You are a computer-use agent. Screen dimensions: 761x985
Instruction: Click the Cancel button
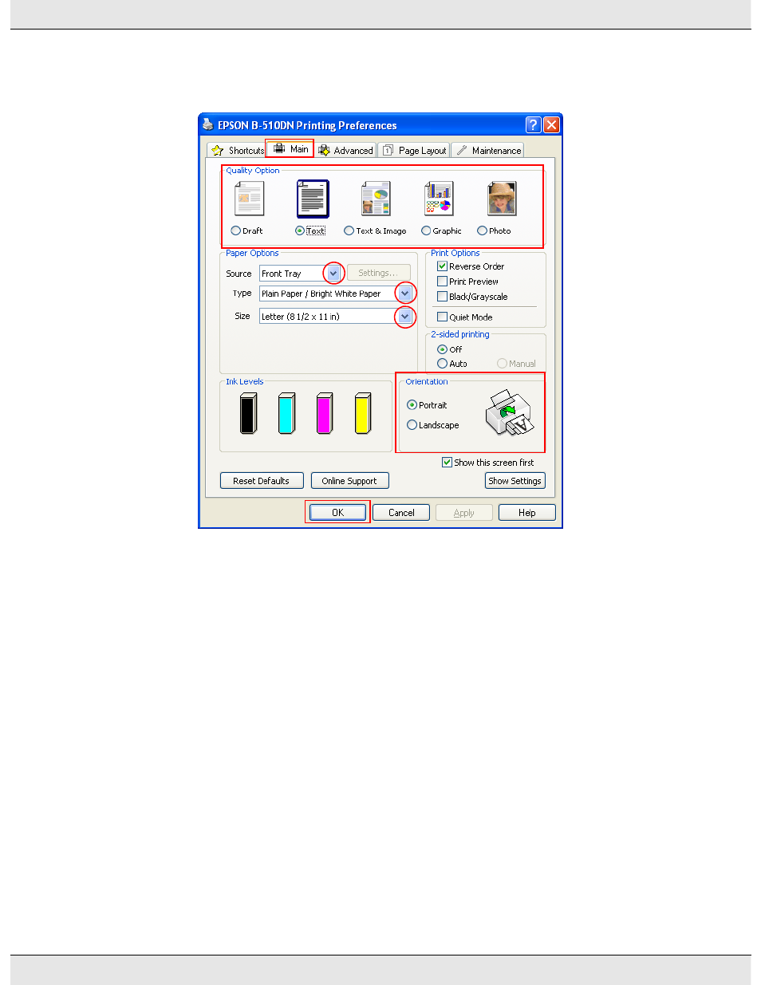tap(401, 513)
